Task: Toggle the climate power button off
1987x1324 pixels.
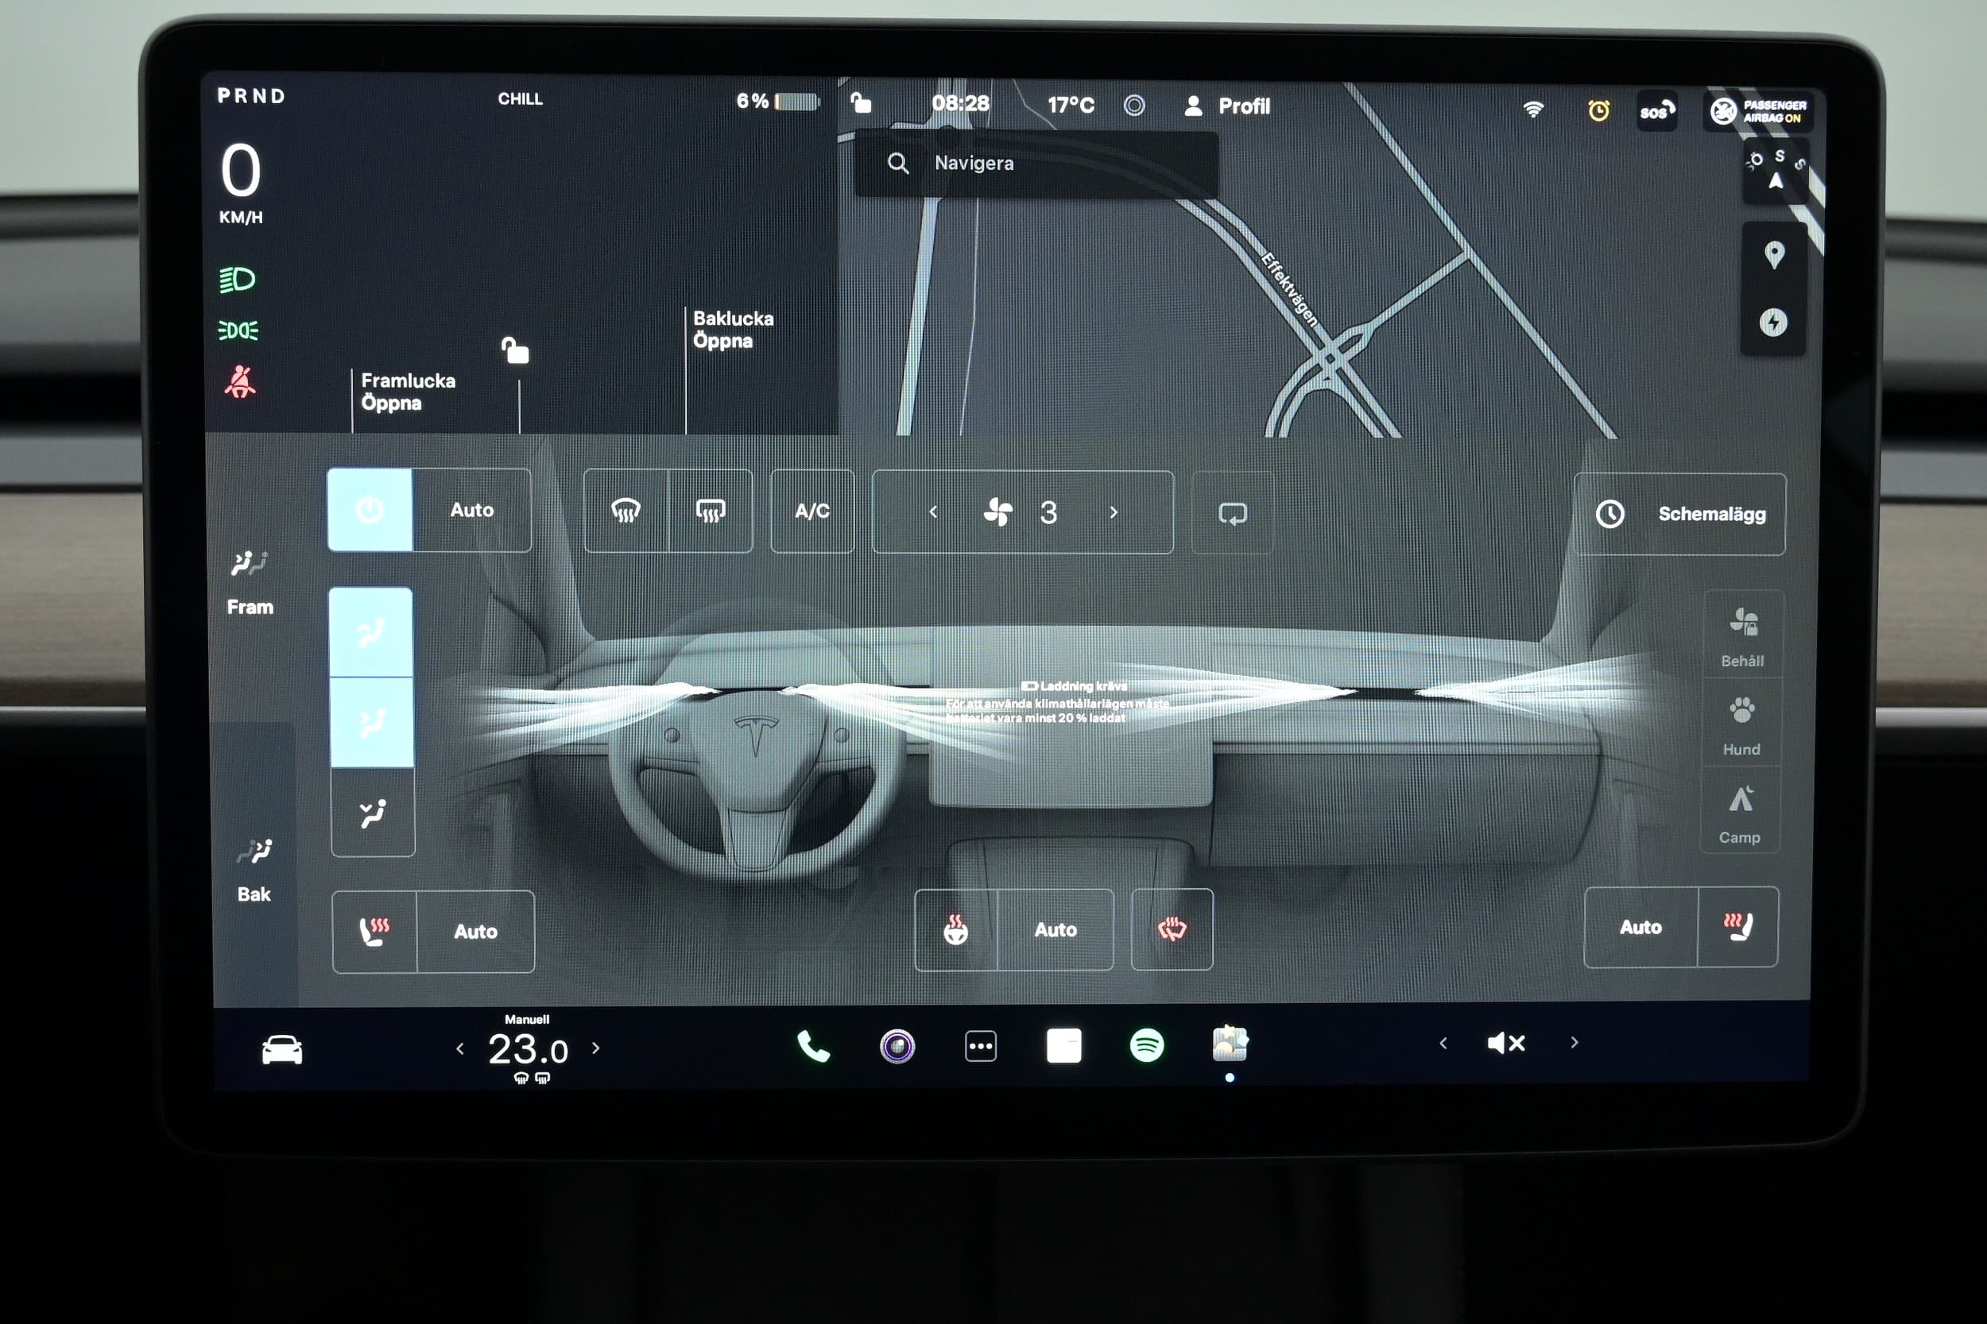Action: click(370, 510)
